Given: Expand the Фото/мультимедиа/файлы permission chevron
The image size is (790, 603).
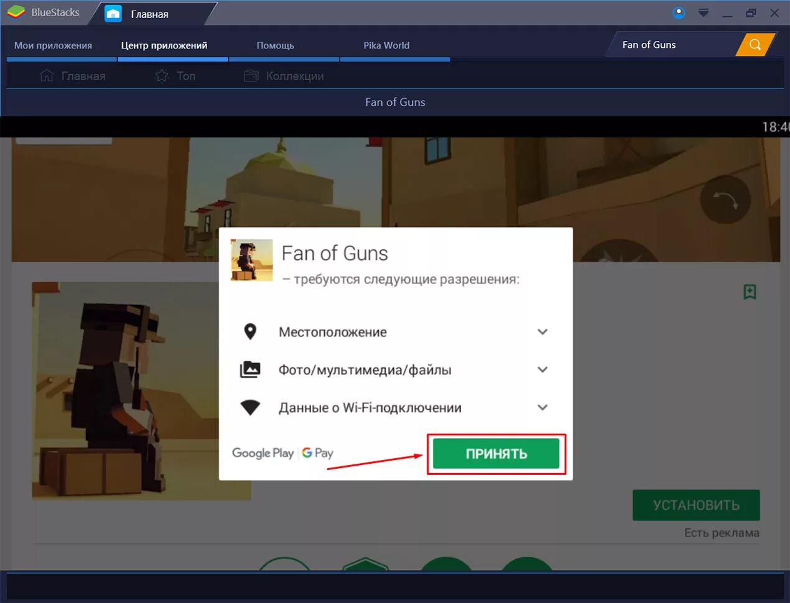Looking at the screenshot, I should click(542, 370).
